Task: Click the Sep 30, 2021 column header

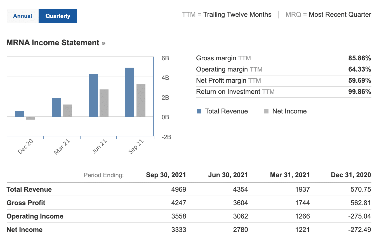Action: 166,175
